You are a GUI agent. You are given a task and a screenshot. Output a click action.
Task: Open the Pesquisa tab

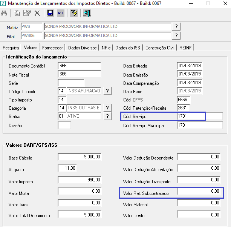pos(11,48)
